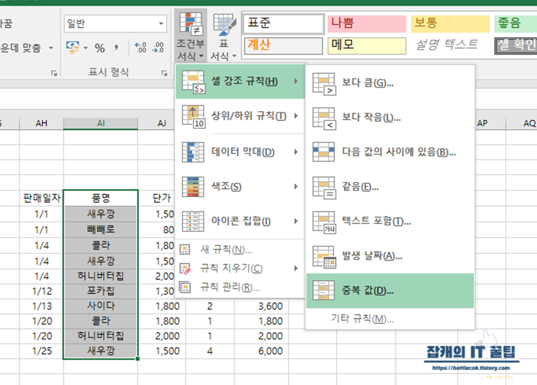
Task: Apply percent style with % icon
Action: coord(100,48)
